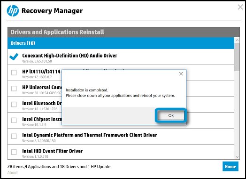Click OK in the installation completed dialog
The image size is (246, 179).
[x=171, y=115]
